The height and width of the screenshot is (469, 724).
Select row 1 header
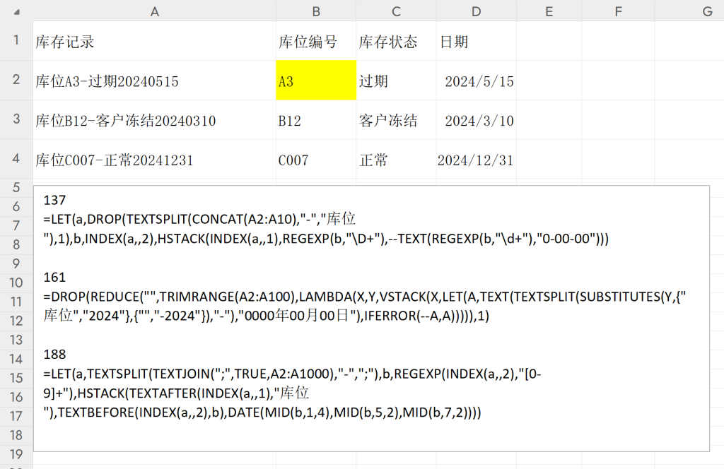(16, 40)
